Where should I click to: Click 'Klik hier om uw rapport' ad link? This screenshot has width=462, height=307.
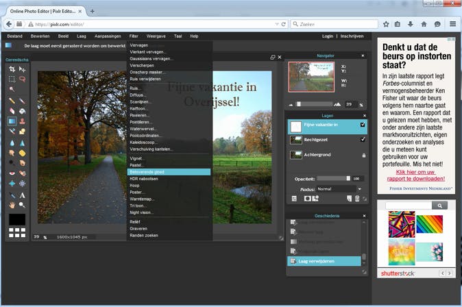click(x=415, y=175)
